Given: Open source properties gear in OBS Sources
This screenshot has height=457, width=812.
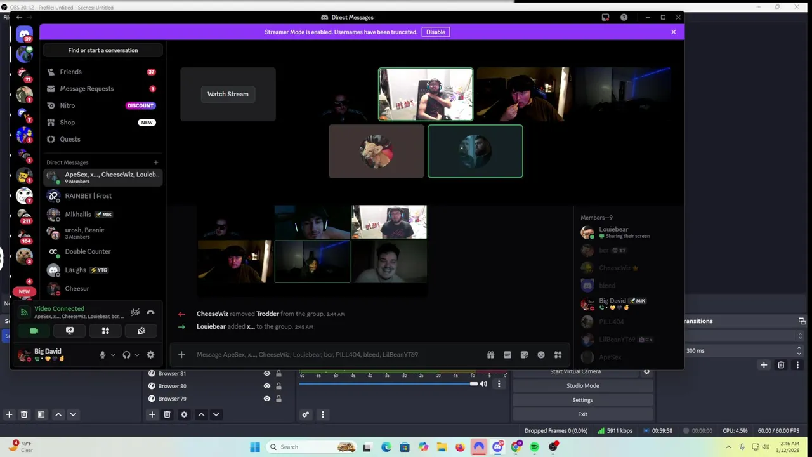Looking at the screenshot, I should pyautogui.click(x=184, y=414).
